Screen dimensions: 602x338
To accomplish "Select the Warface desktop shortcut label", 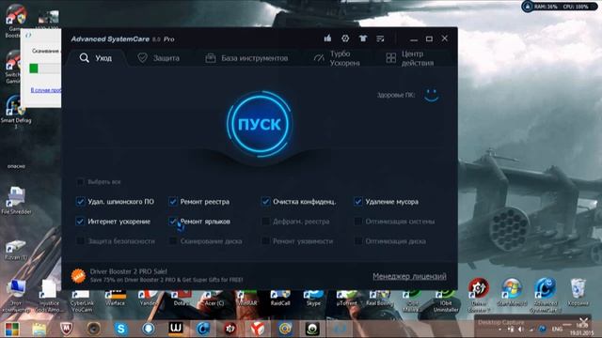I will point(115,302).
